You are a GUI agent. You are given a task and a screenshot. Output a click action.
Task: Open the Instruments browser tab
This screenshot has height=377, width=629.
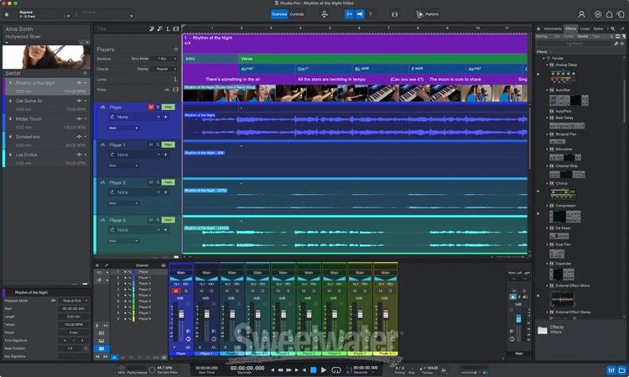pyautogui.click(x=553, y=29)
